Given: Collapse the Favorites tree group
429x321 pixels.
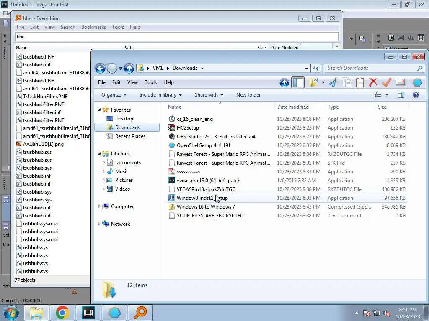Looking at the screenshot, I should pos(99,110).
